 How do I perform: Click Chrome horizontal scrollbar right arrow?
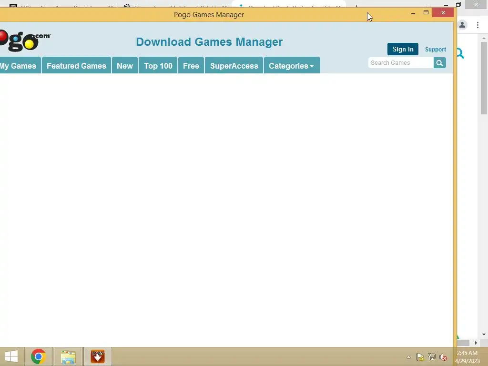coord(476,343)
